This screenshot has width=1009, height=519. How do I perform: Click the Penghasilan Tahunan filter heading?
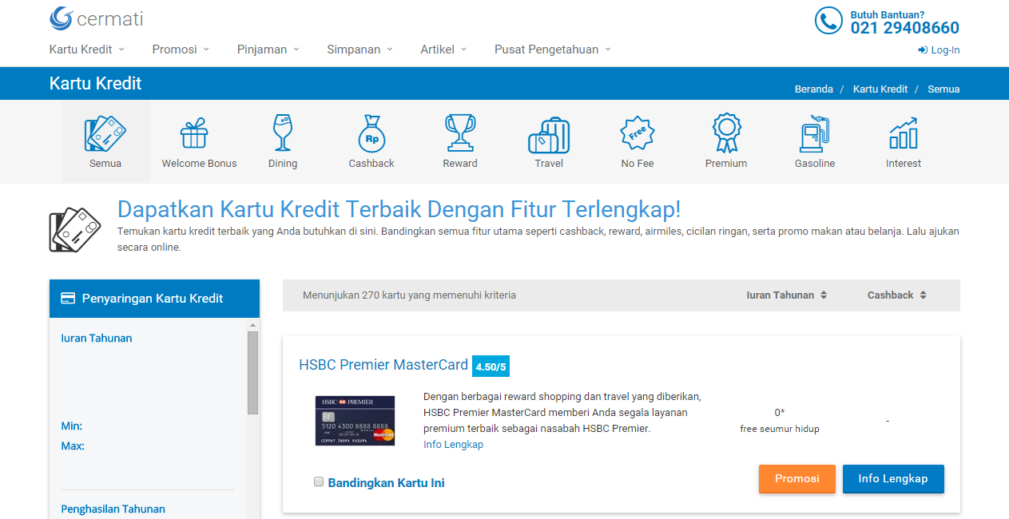coord(113,509)
